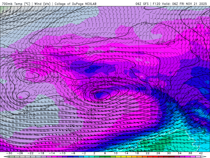Viewport: 210px width, 158px height.
Task: Click the 2820 height contour label
Action: 69,129
